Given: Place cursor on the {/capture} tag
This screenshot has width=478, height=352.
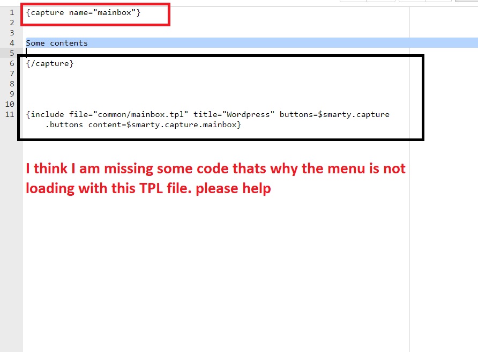Looking at the screenshot, I should coord(50,63).
